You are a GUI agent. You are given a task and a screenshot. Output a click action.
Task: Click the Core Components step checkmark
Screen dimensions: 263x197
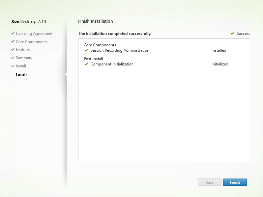tap(13, 42)
